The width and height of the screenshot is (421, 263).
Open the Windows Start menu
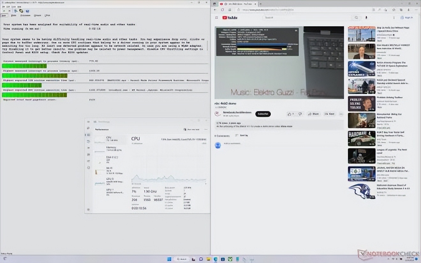[x=169, y=259]
